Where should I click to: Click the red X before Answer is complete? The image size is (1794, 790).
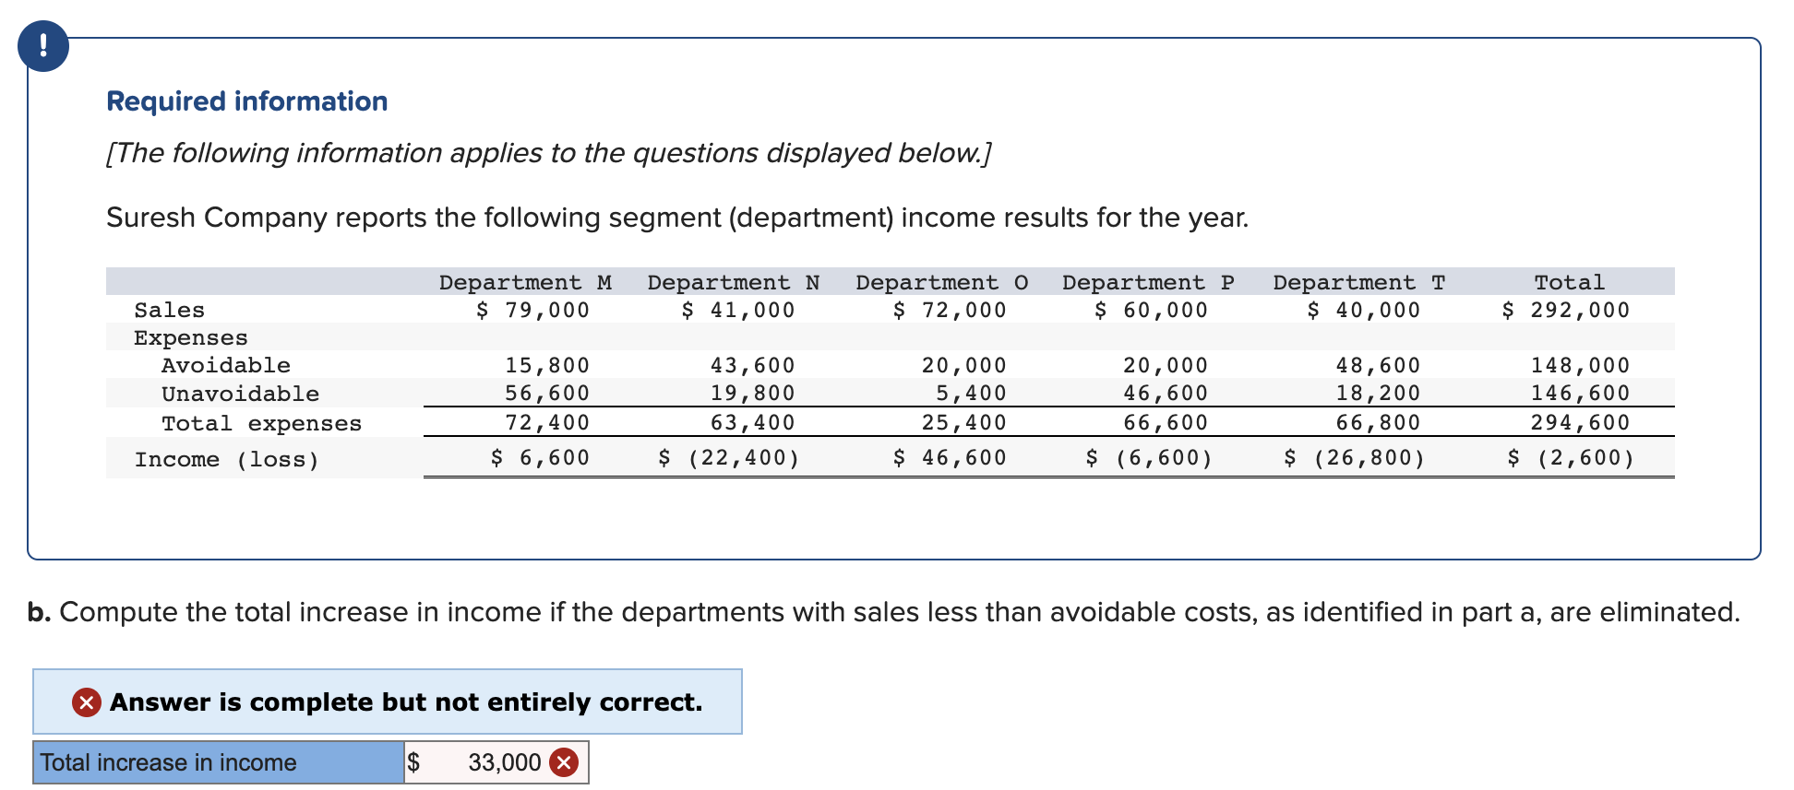[87, 702]
